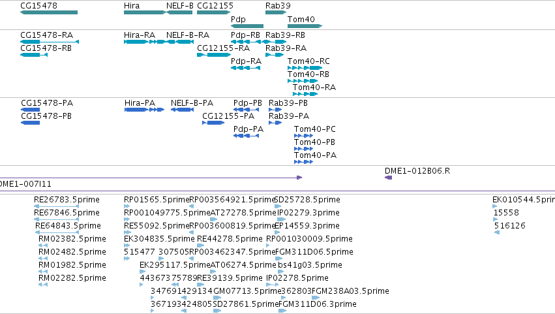Select the Tom40-RB transcript label
The image size is (555, 314).
point(308,74)
